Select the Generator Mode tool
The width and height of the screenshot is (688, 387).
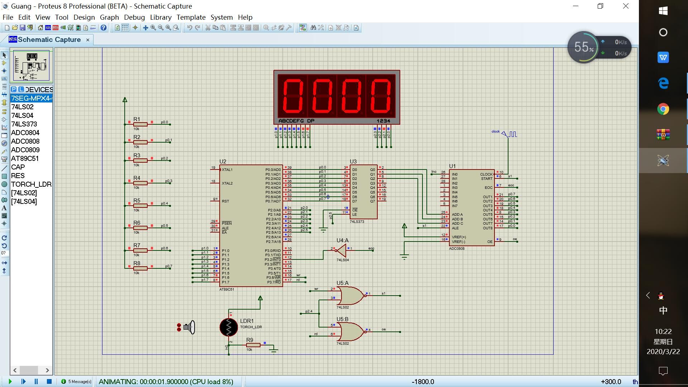[4, 143]
